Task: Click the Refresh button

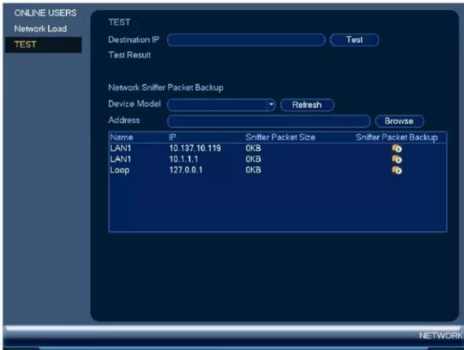Action: 307,105
